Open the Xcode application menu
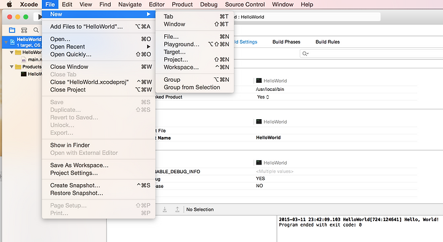 coord(29,4)
